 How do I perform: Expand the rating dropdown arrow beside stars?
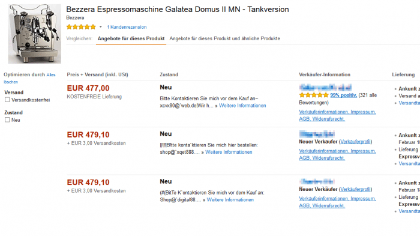pyautogui.click(x=101, y=27)
